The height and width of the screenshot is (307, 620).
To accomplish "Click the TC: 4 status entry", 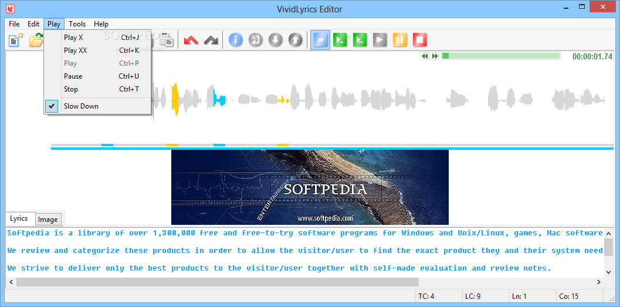I will point(426,296).
